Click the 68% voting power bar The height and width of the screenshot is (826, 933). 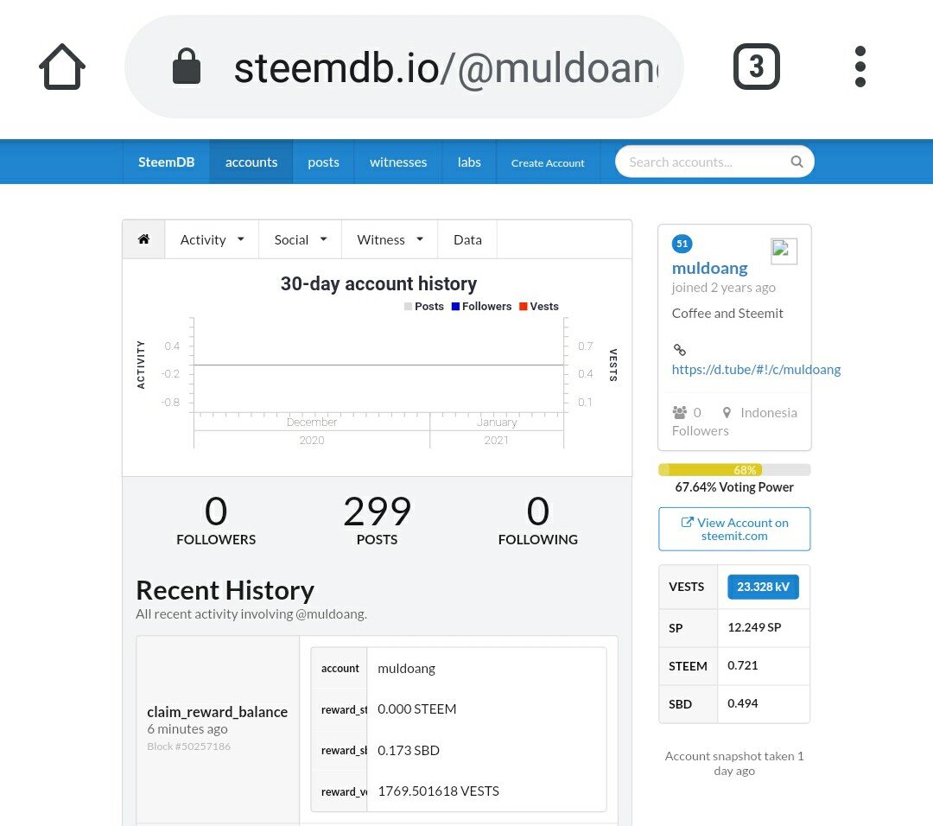click(734, 469)
